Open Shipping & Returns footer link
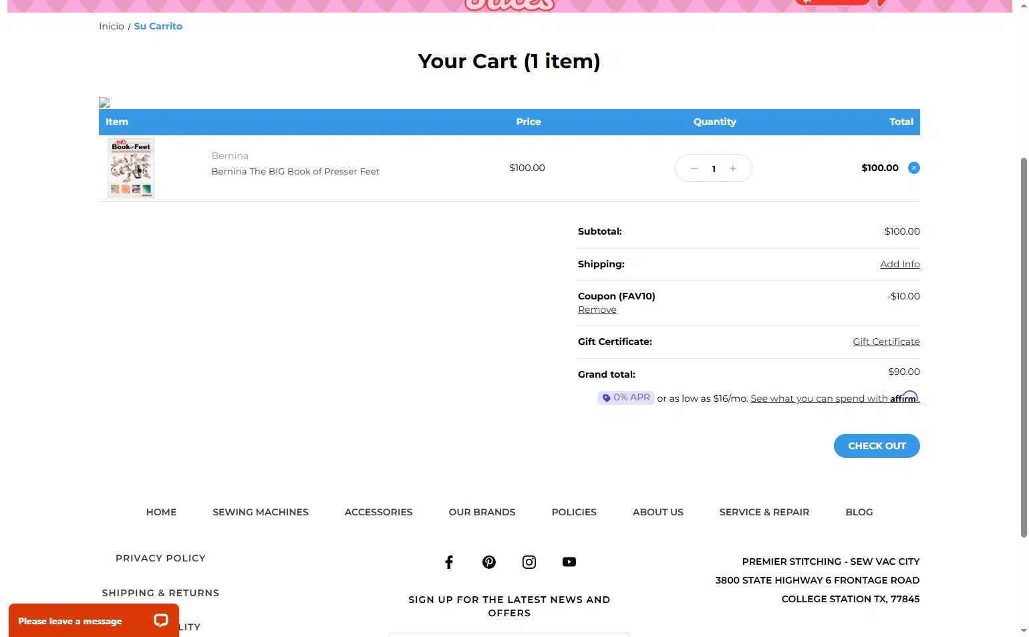This screenshot has height=637, width=1029. point(160,593)
